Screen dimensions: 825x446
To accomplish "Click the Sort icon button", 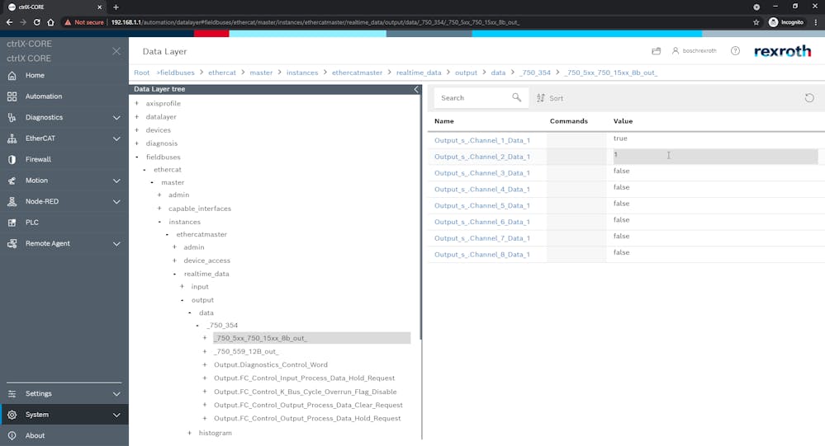I will coord(550,98).
